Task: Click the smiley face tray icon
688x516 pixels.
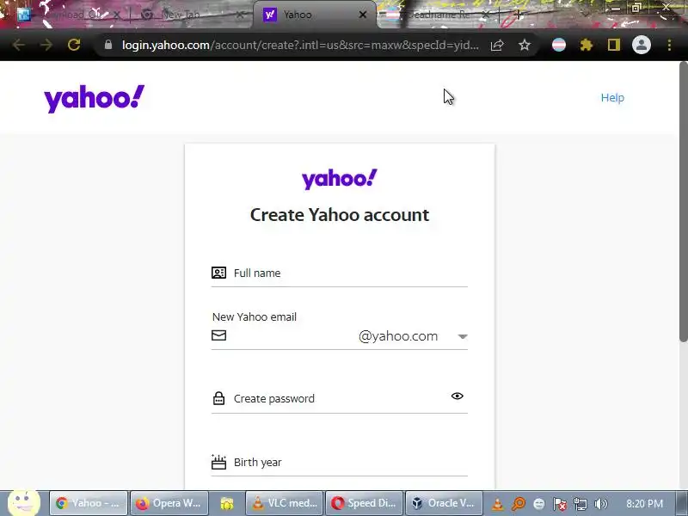Action: (x=539, y=504)
